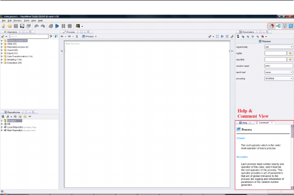Create a new process with toolbar icon

(3, 26)
